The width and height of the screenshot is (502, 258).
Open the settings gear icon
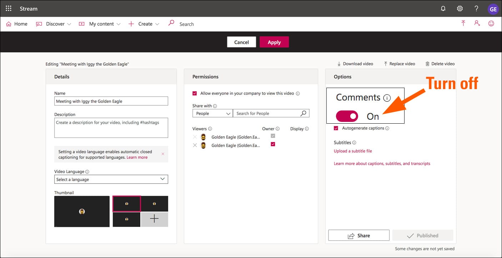[x=460, y=9]
